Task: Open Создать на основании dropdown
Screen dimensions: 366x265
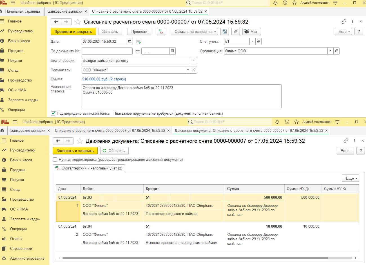Action: point(194,31)
